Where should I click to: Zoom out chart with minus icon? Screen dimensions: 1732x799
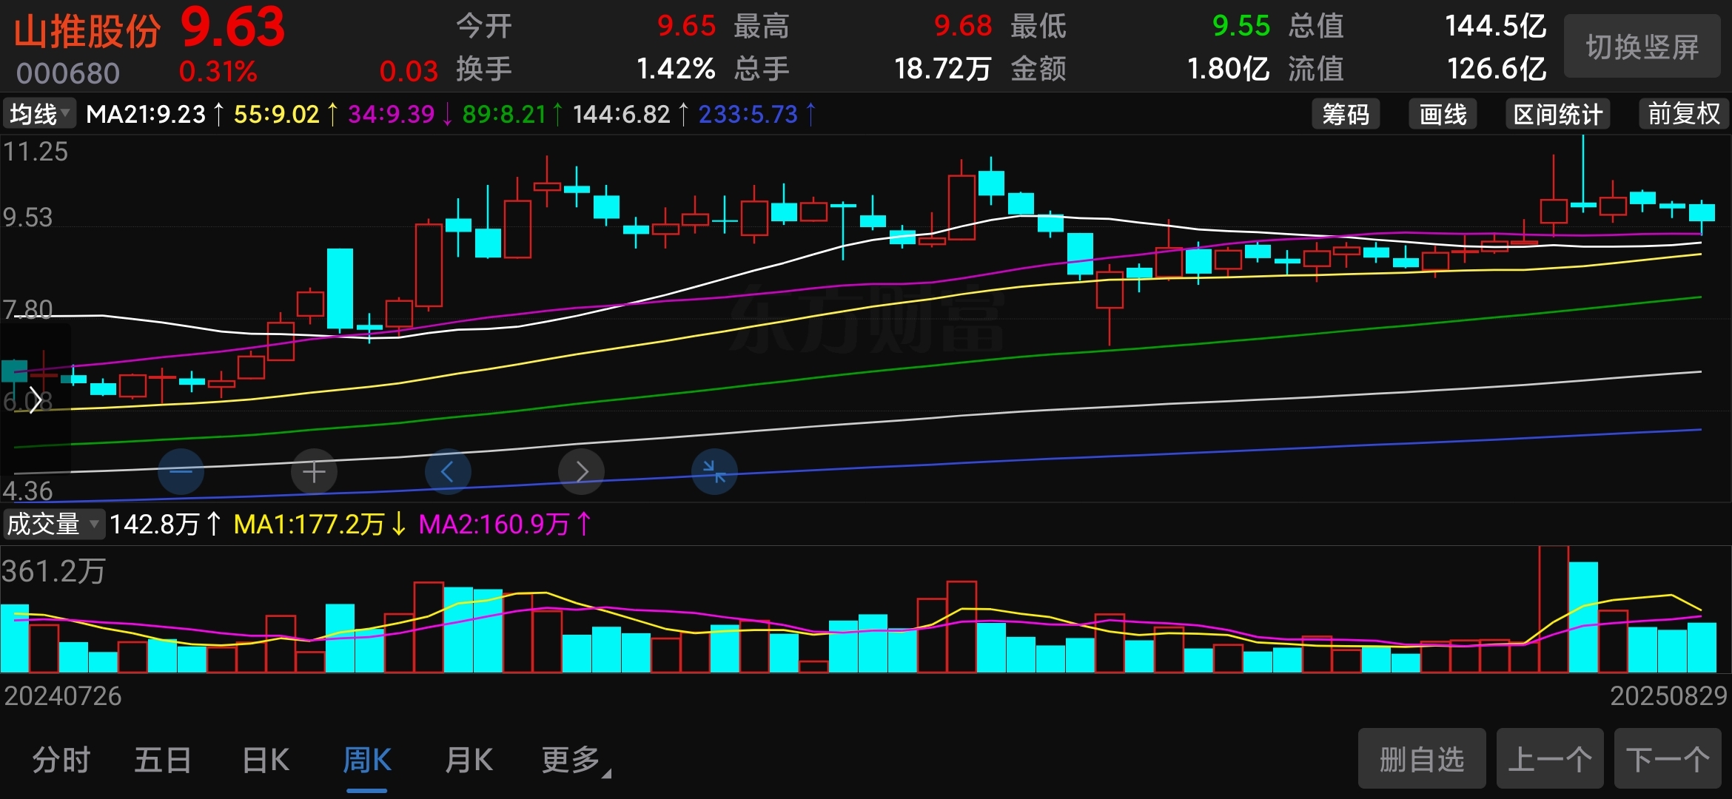tap(181, 471)
